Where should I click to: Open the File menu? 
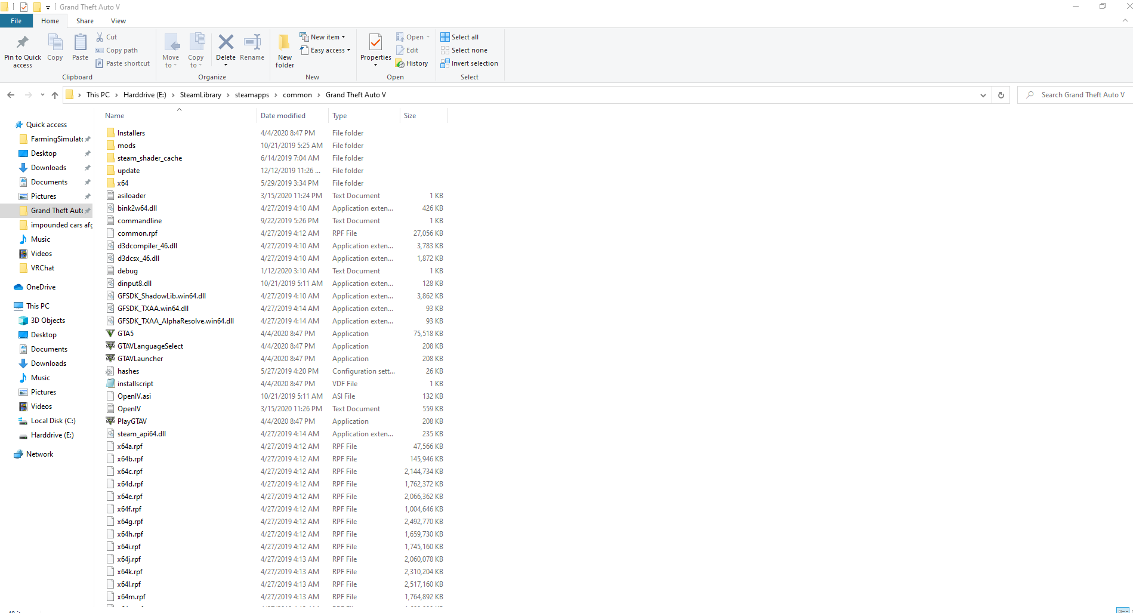pos(16,21)
